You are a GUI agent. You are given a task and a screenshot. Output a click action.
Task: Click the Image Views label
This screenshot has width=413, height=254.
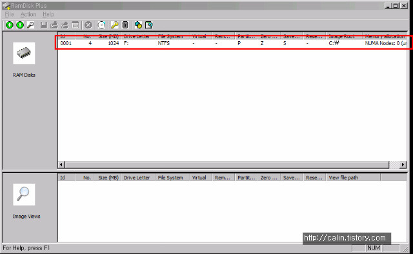pyautogui.click(x=26, y=217)
